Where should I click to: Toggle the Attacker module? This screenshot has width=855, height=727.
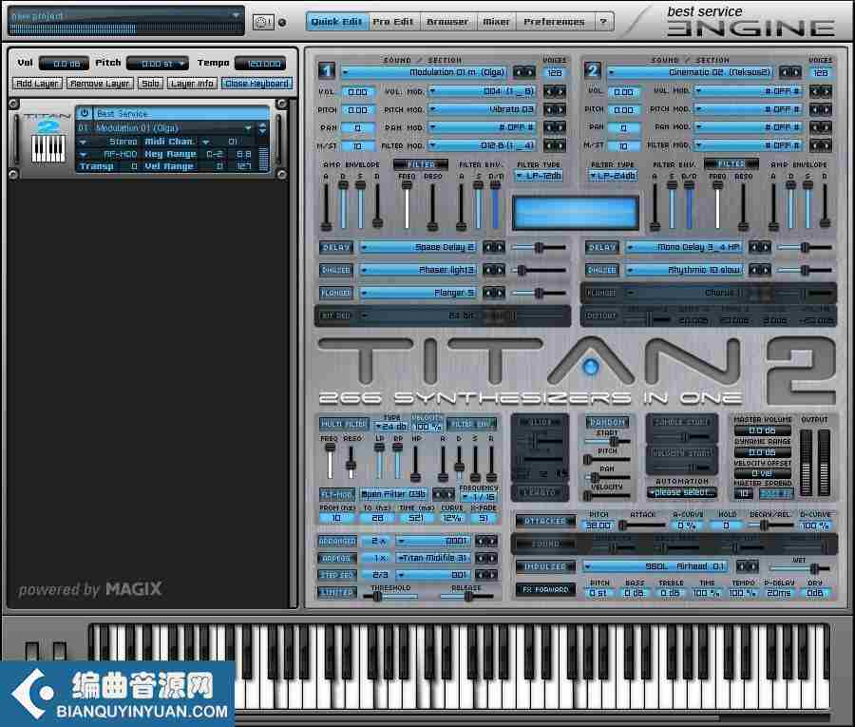545,521
